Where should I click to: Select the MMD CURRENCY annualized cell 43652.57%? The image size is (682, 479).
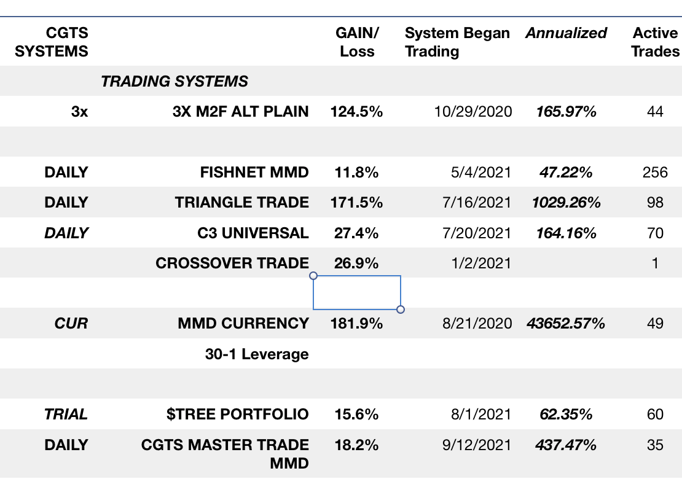566,323
